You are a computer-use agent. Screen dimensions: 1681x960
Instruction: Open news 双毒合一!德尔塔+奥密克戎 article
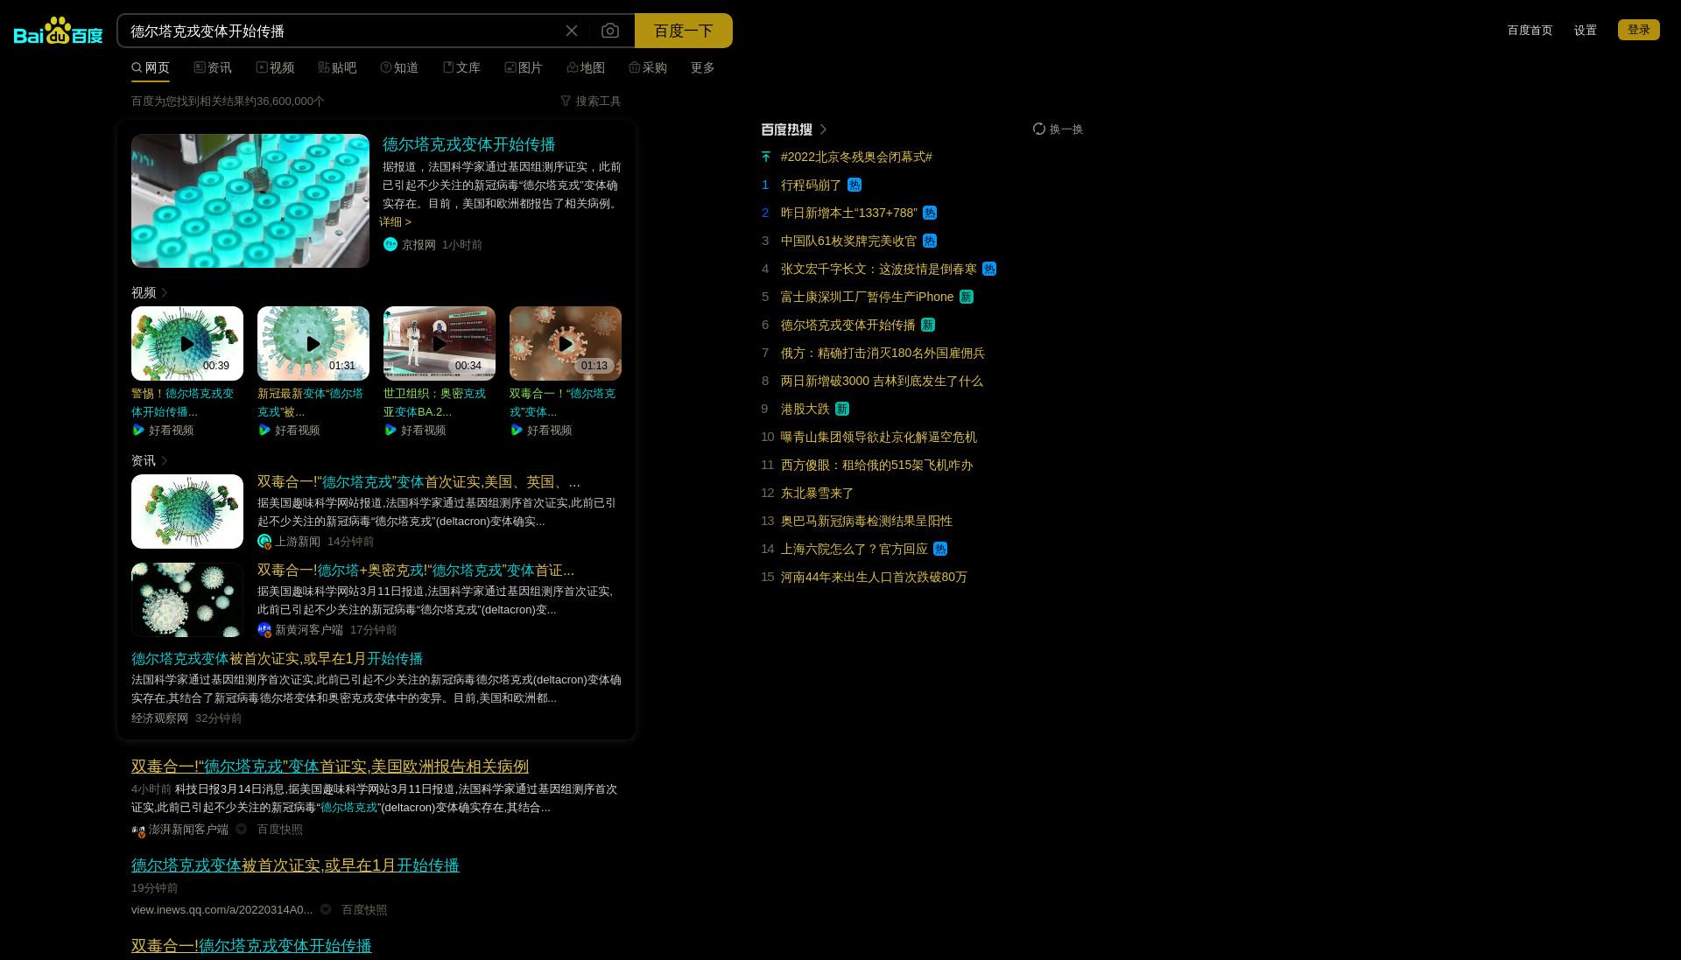pos(416,571)
